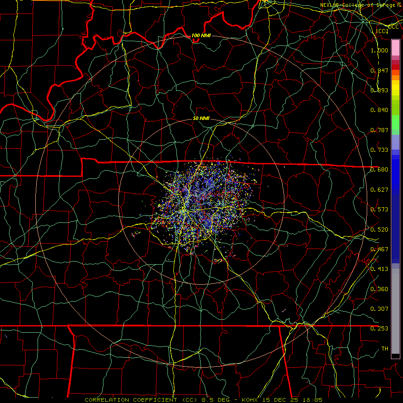Click the 1.000 legend value
The width and height of the screenshot is (403, 403).
coord(379,50)
